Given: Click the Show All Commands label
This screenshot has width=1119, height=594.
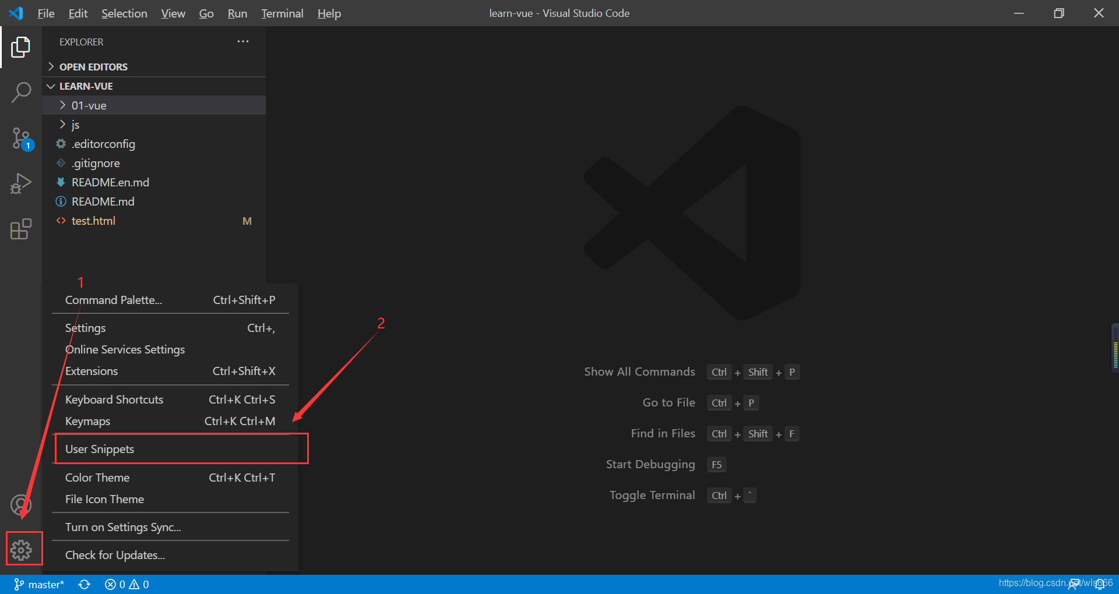Looking at the screenshot, I should click(x=639, y=372).
